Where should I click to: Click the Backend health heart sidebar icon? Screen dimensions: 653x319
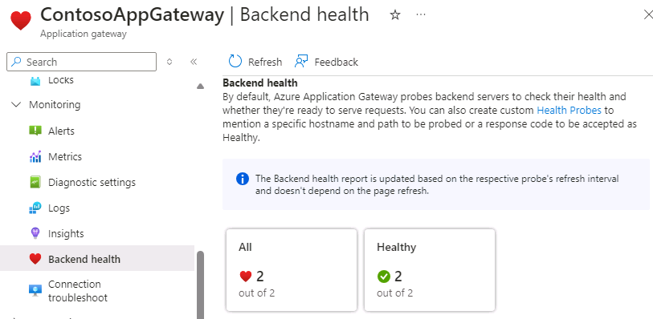pos(35,259)
